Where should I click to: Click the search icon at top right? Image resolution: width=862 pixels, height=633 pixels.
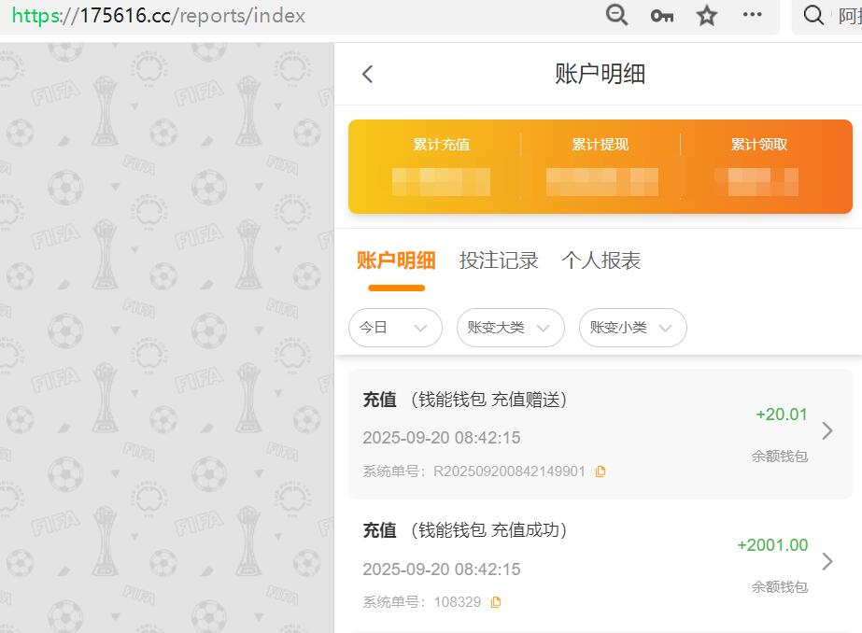point(813,16)
